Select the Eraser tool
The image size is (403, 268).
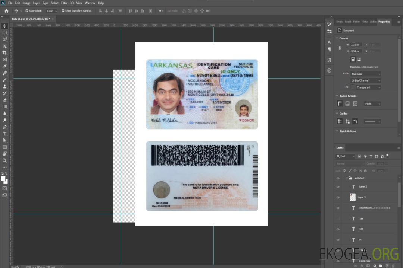pos(5,100)
